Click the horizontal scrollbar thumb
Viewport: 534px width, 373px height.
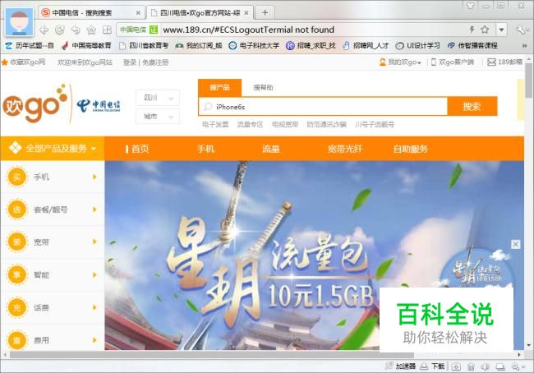211,355
